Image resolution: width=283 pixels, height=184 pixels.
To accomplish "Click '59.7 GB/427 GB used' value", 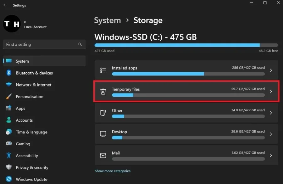I will point(248,89).
